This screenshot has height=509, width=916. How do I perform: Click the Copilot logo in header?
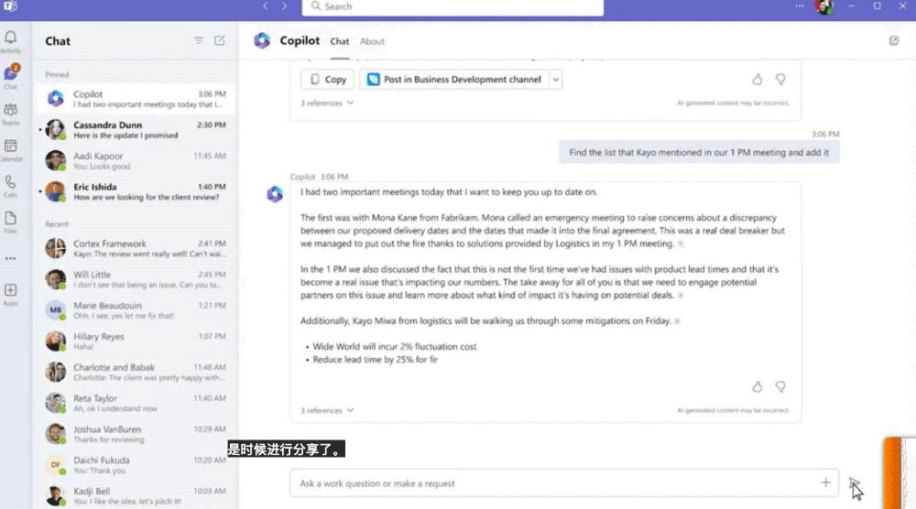(x=262, y=40)
